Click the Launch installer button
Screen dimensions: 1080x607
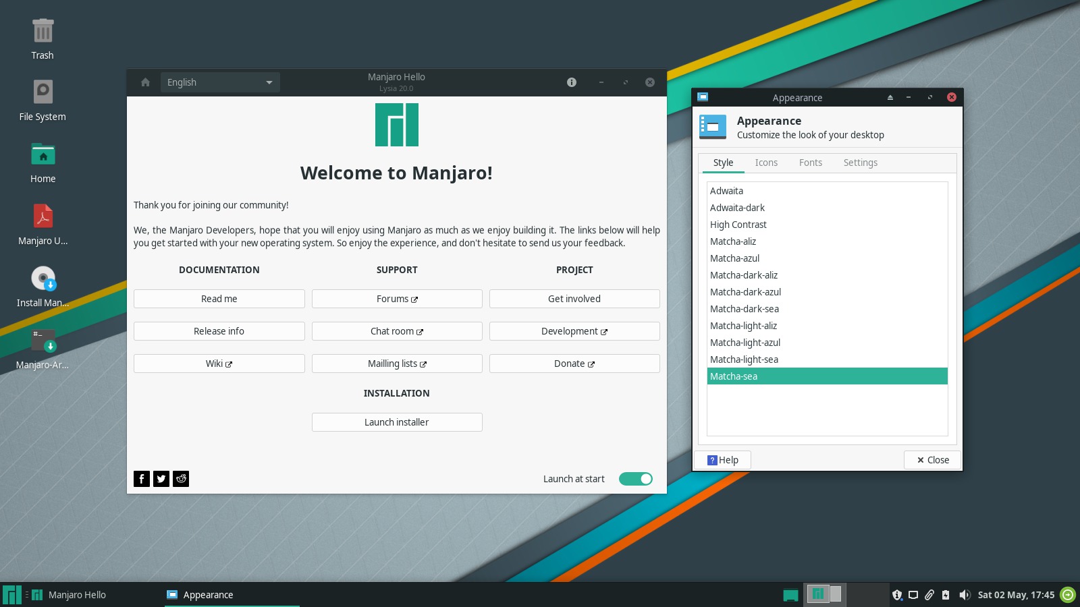397,422
